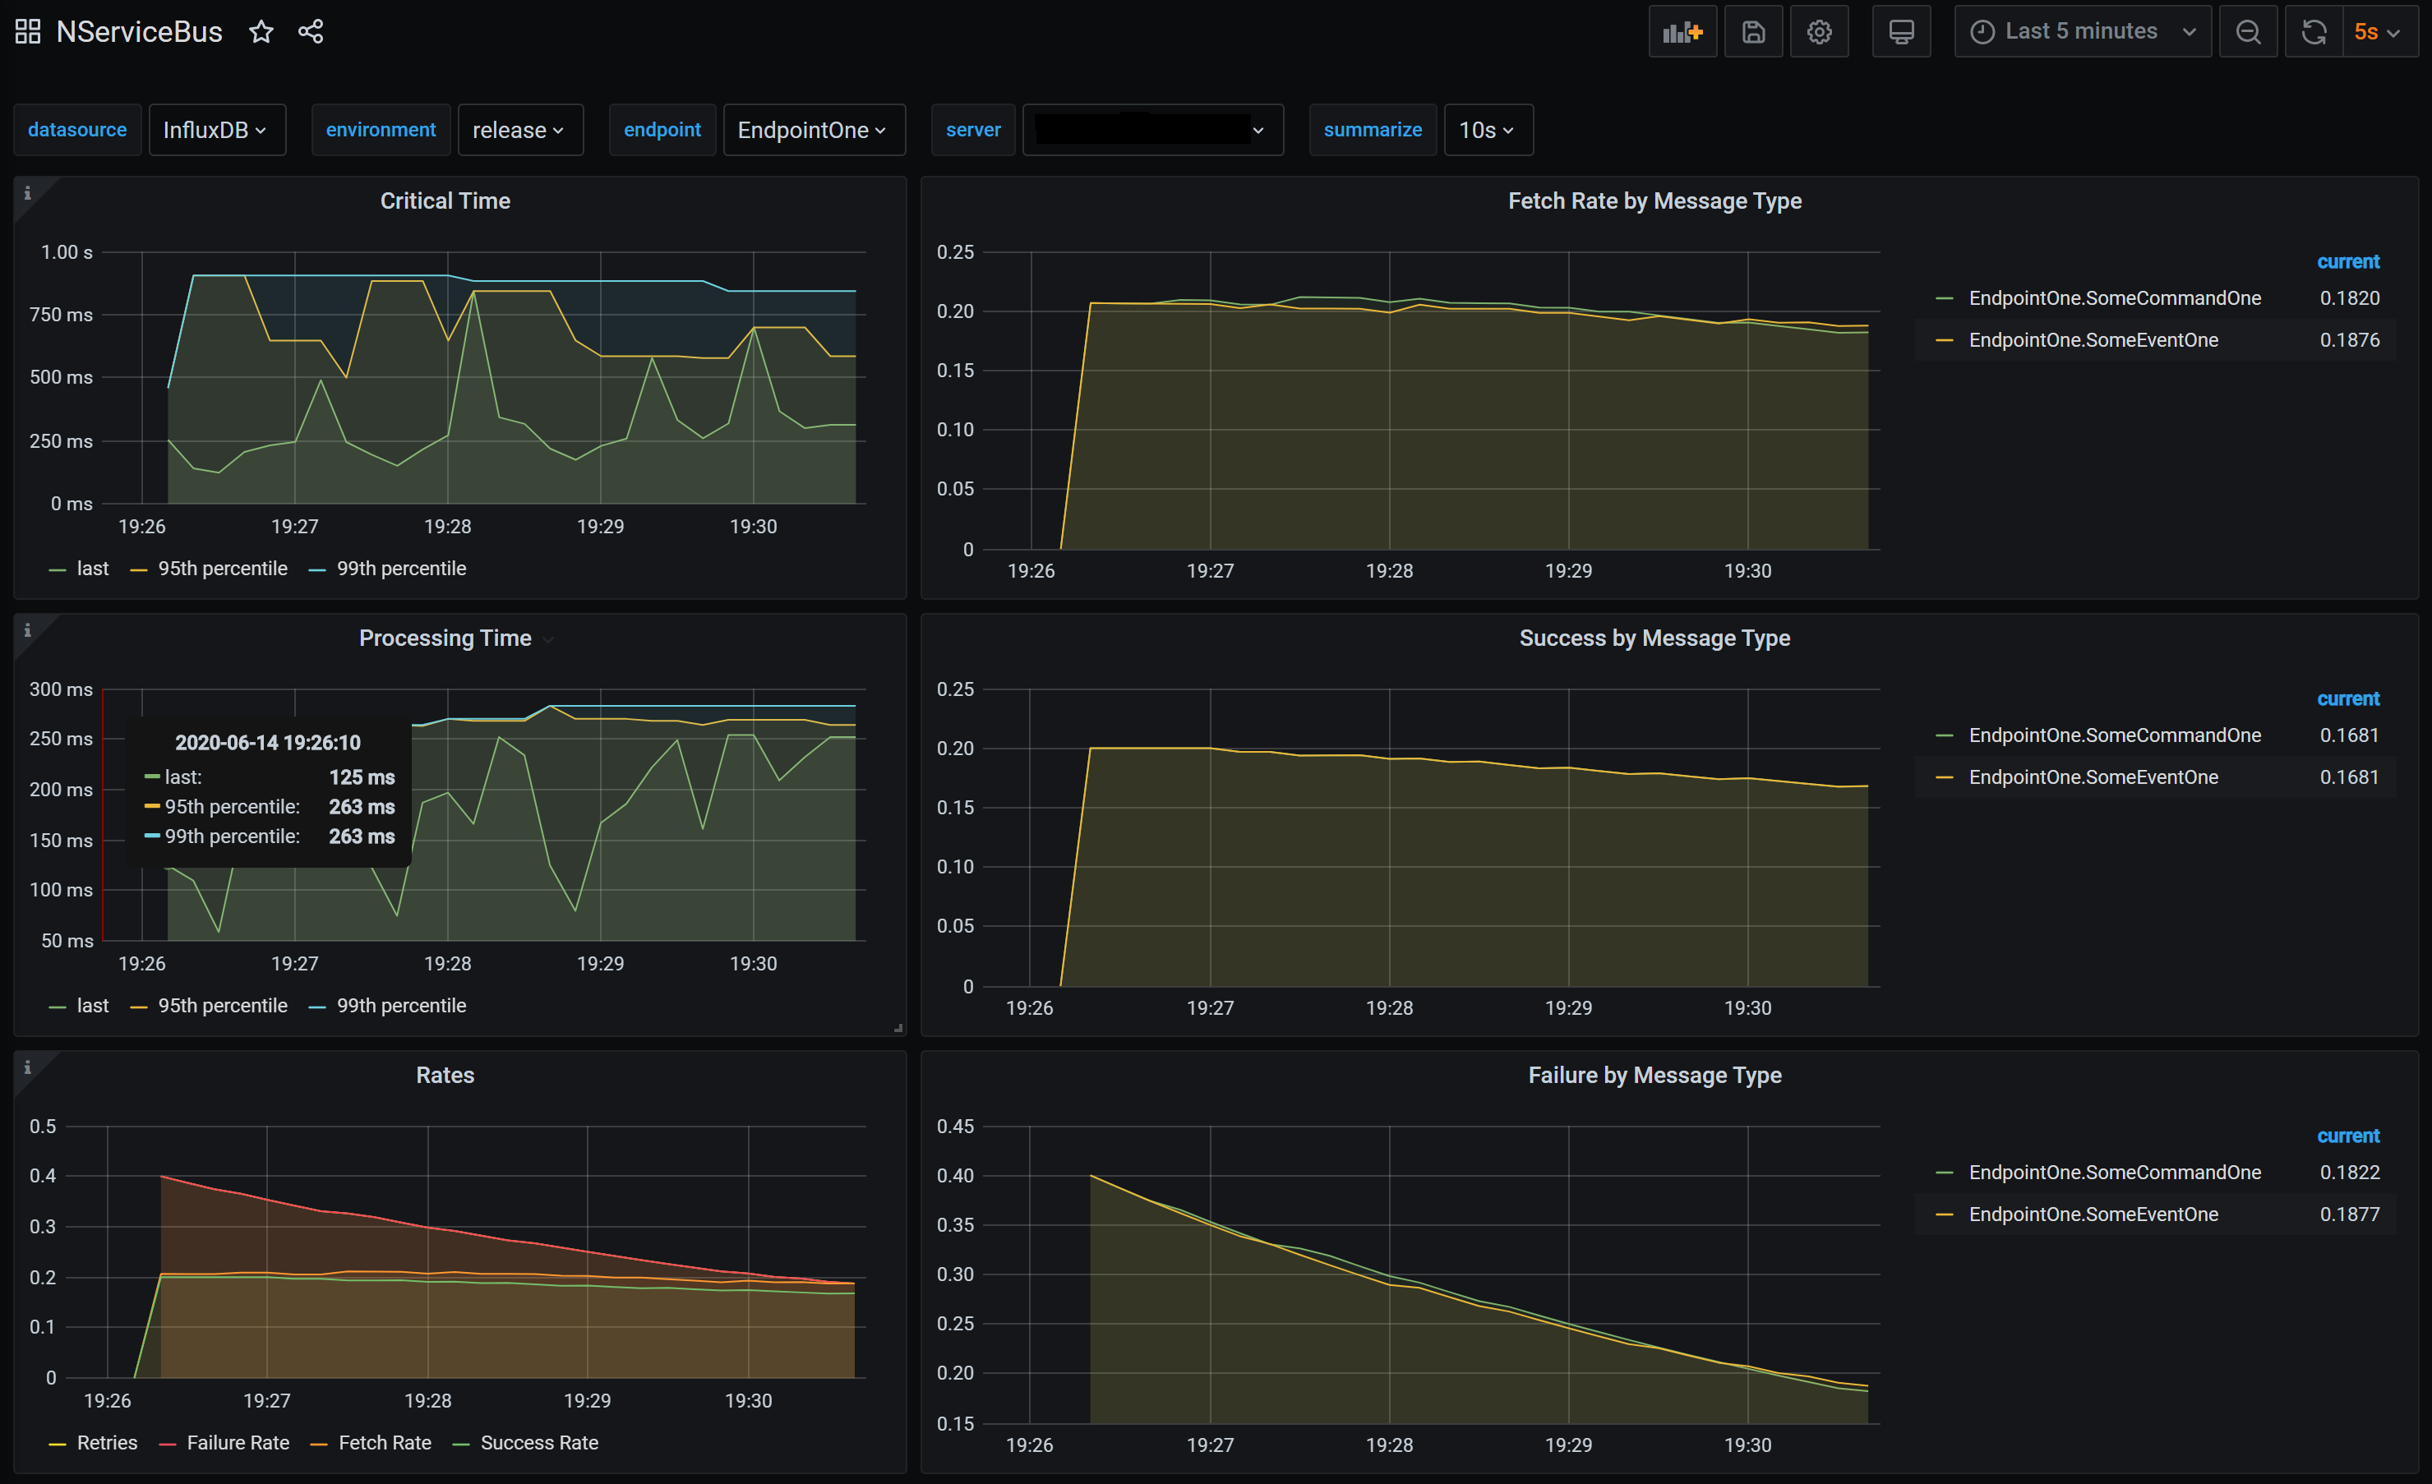Click Retries color line in Rates legend
Viewport: 2432px width, 1484px height.
point(58,1444)
